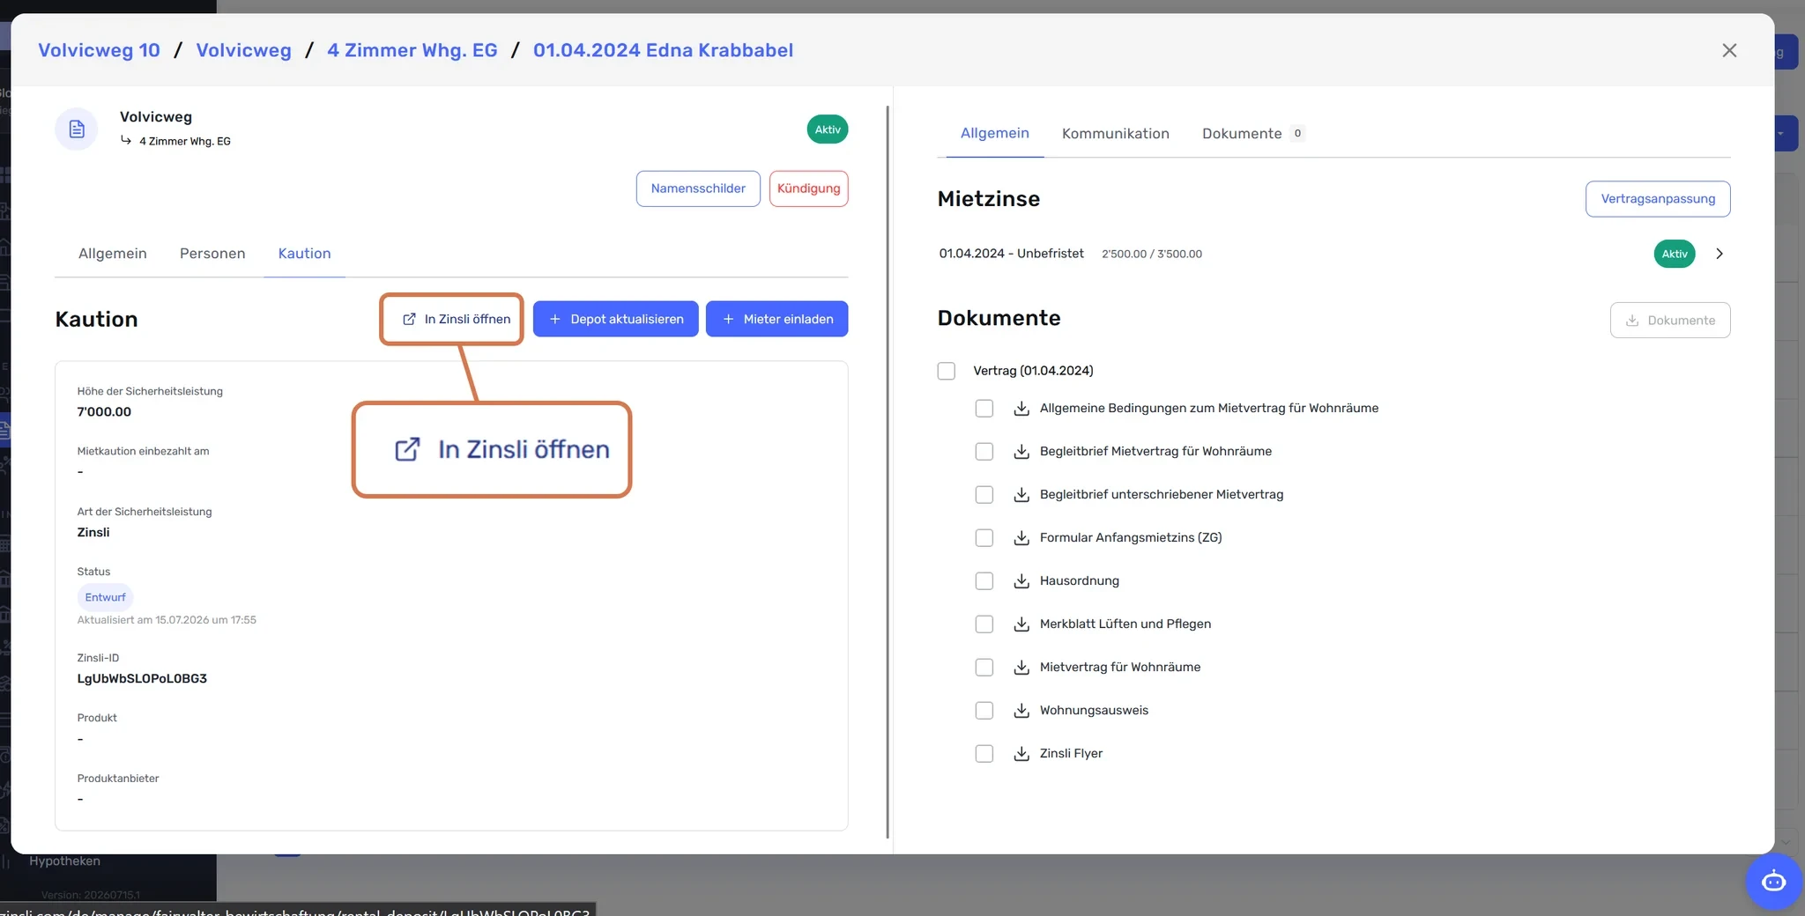The height and width of the screenshot is (916, 1805).
Task: Click the Volvicweg breadcrumb link
Action: [x=244, y=50]
